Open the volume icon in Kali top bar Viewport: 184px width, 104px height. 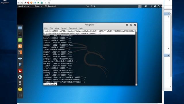155,6
